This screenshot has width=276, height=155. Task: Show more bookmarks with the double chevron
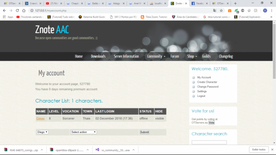[x=271, y=17]
